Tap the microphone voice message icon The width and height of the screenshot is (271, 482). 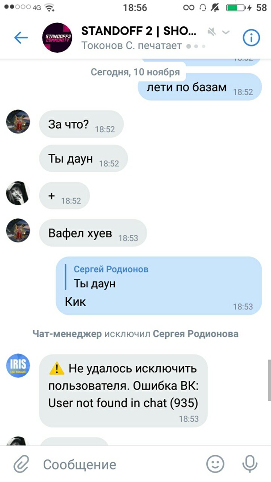250,464
